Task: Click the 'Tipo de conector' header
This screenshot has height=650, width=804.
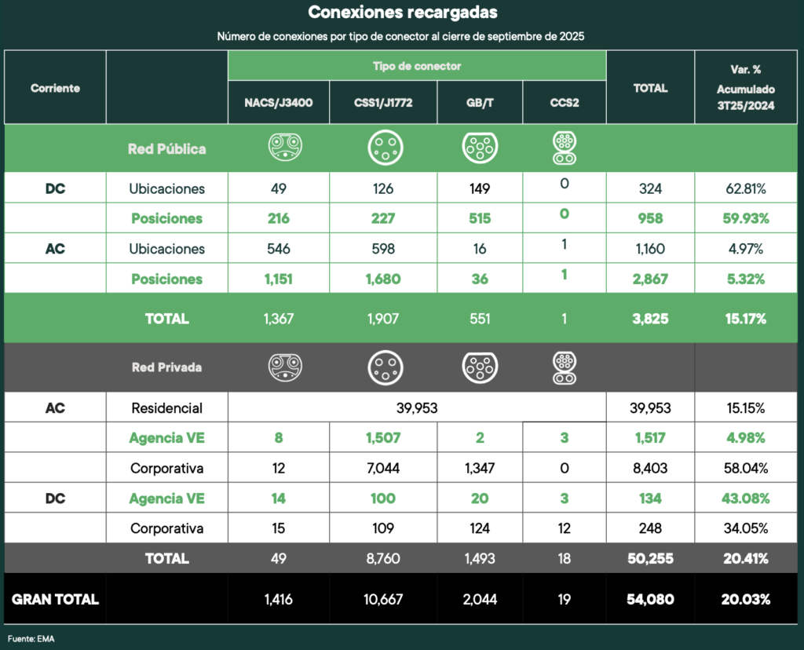Action: [417, 66]
